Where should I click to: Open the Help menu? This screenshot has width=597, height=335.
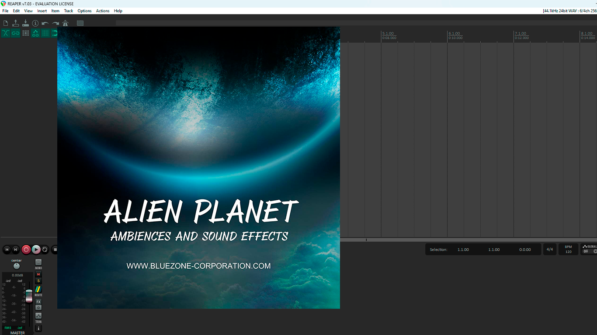[x=118, y=11]
